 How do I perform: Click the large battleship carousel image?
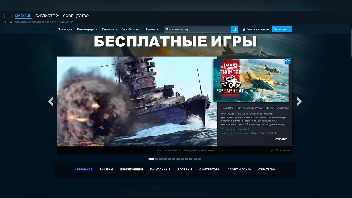coord(137,101)
